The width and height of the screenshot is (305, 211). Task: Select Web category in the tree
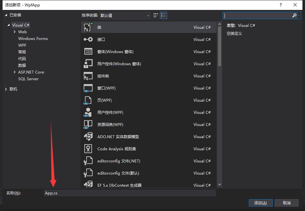tap(22, 32)
